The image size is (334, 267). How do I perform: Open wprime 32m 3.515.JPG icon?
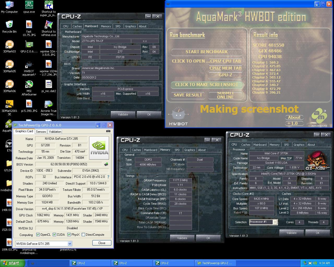[x=49, y=48]
